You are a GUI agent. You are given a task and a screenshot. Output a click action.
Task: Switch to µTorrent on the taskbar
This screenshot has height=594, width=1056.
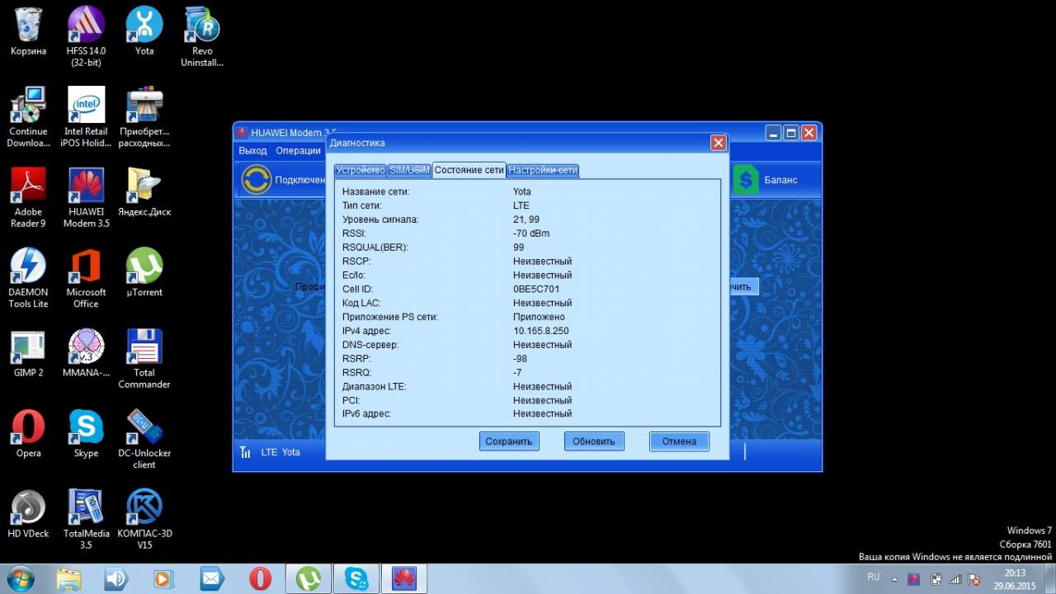coord(309,579)
